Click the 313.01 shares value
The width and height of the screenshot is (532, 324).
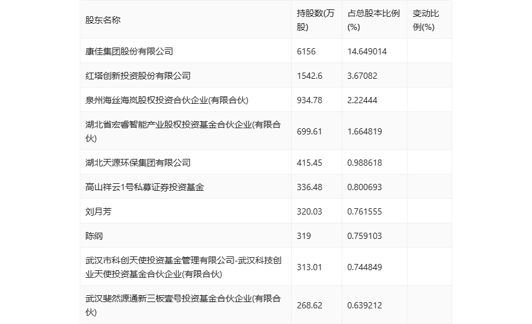click(x=309, y=267)
